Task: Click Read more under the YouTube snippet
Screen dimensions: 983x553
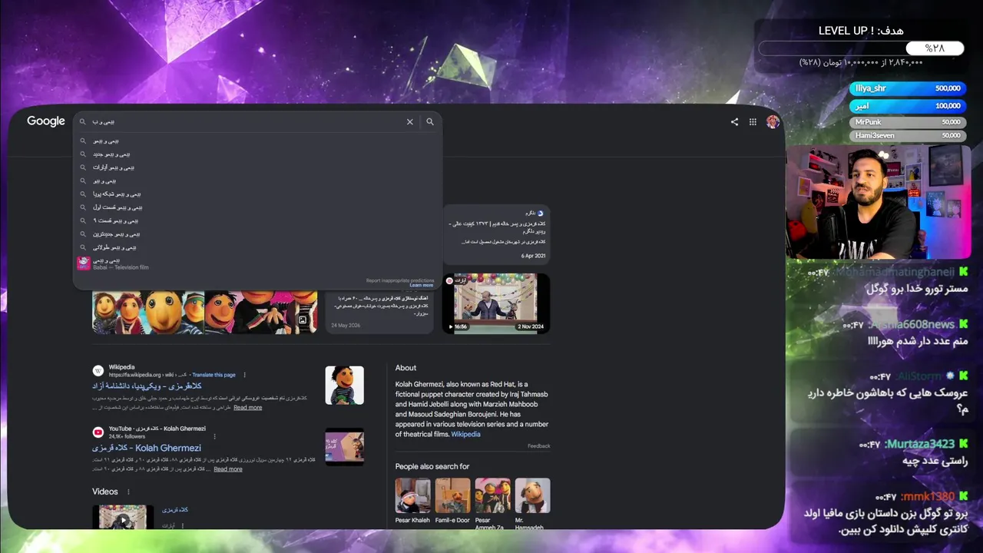Action: 228,469
